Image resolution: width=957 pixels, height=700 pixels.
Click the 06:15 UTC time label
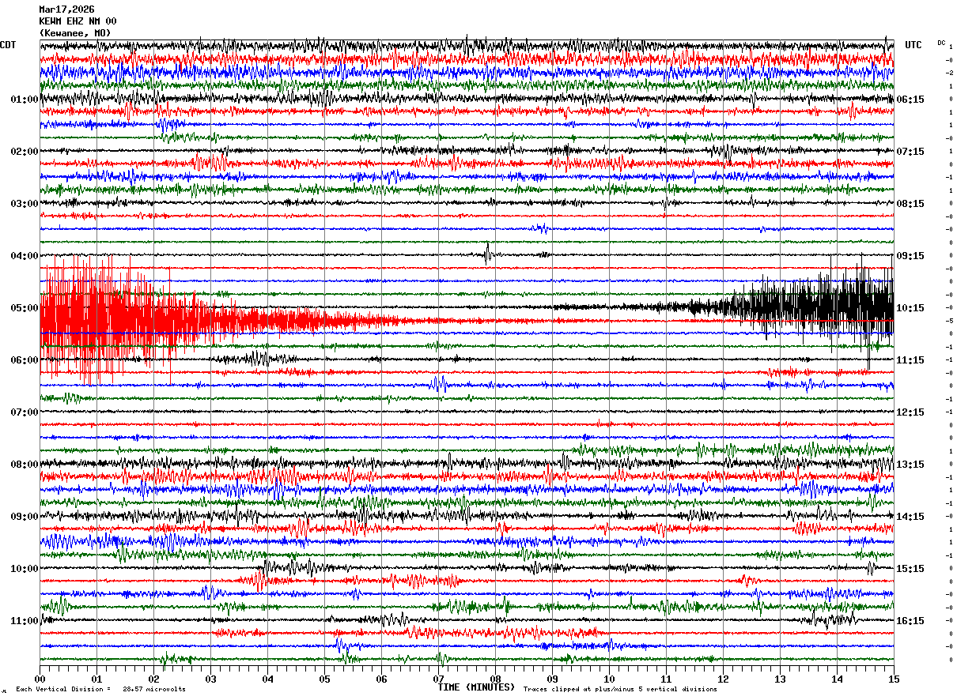click(910, 100)
